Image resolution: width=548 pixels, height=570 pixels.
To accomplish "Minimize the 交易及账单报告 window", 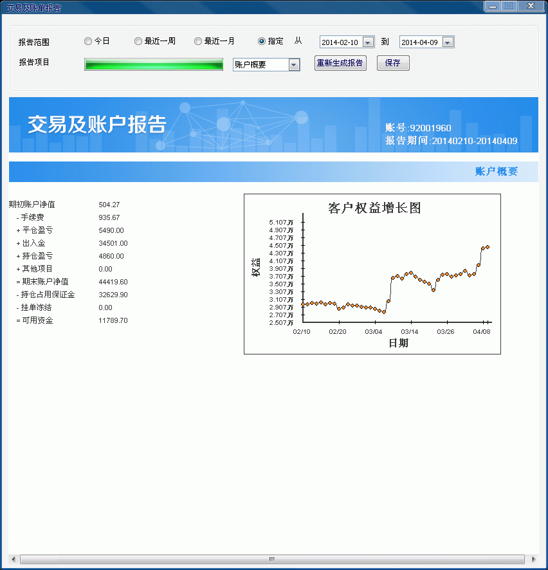I will 493,6.
